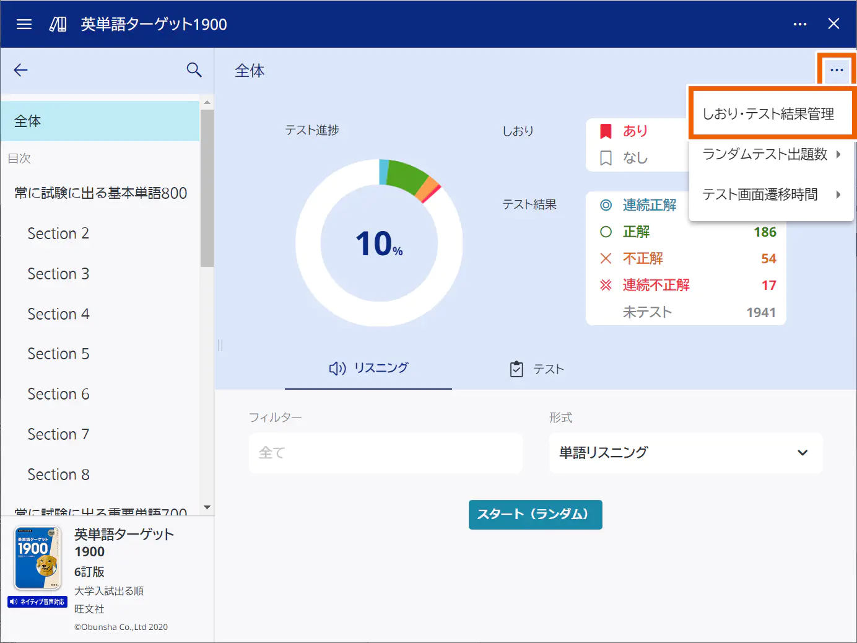
Task: Click speaker icon on リスニング tab
Action: click(x=337, y=369)
